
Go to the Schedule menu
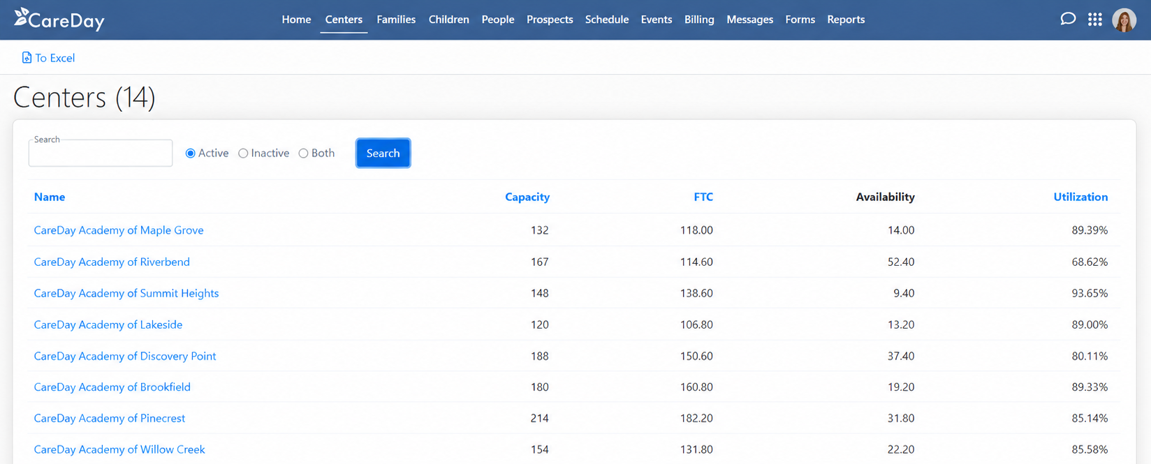point(607,20)
